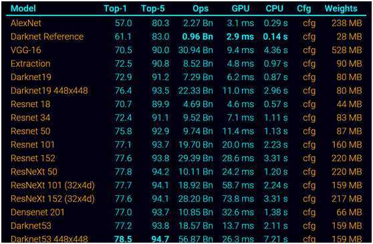
Task: Select the bold 0.96 Bn Ops value
Action: tap(197, 37)
